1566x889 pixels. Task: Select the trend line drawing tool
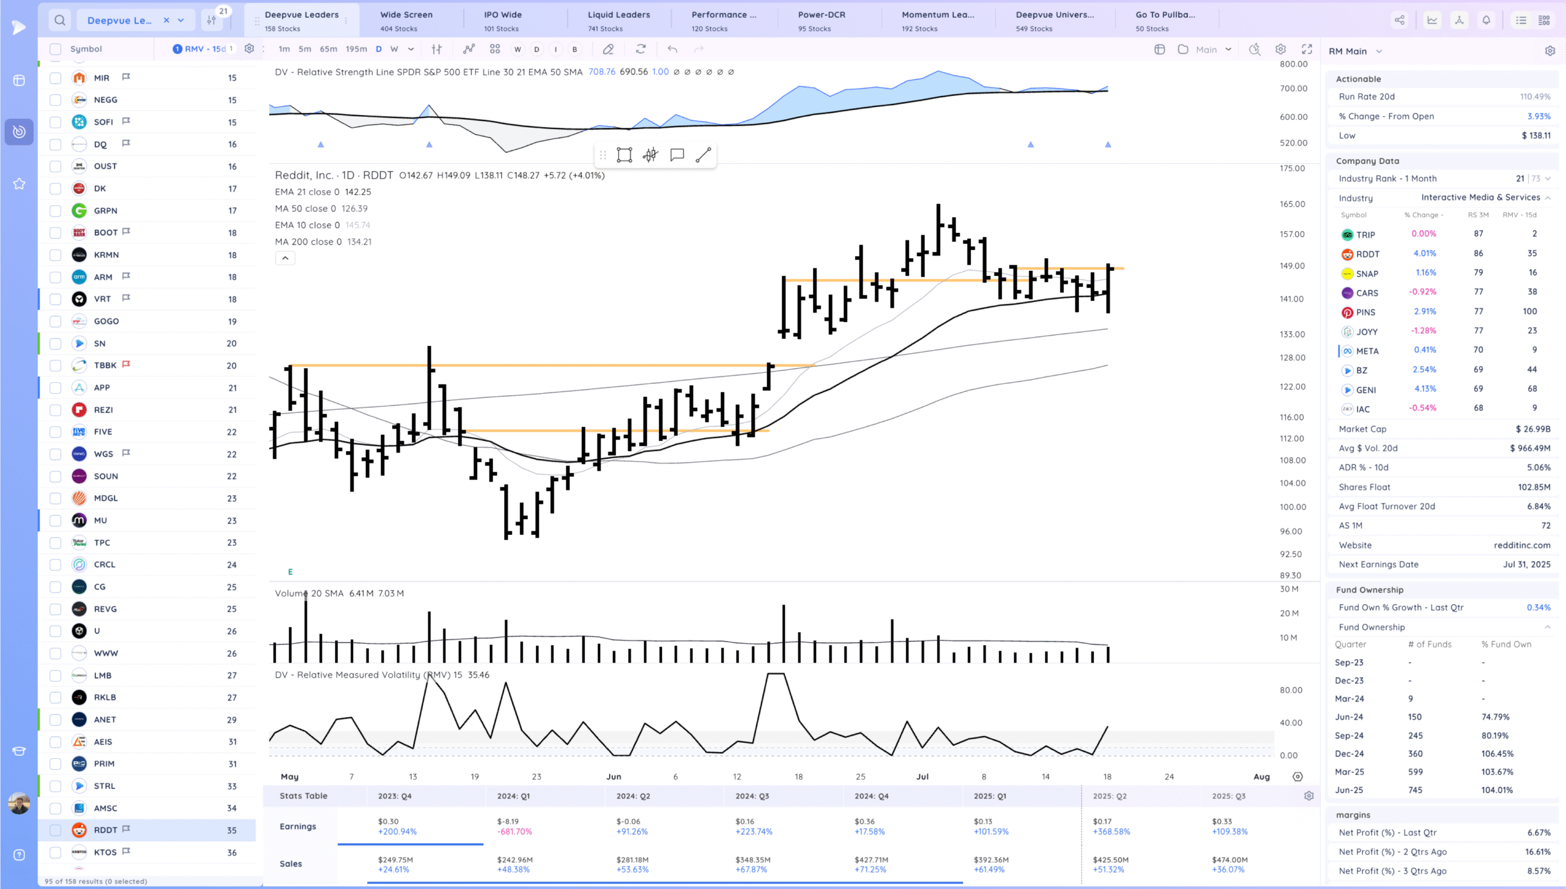pos(703,155)
